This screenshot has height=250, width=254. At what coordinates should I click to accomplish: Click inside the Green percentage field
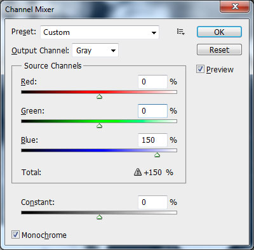(x=152, y=111)
